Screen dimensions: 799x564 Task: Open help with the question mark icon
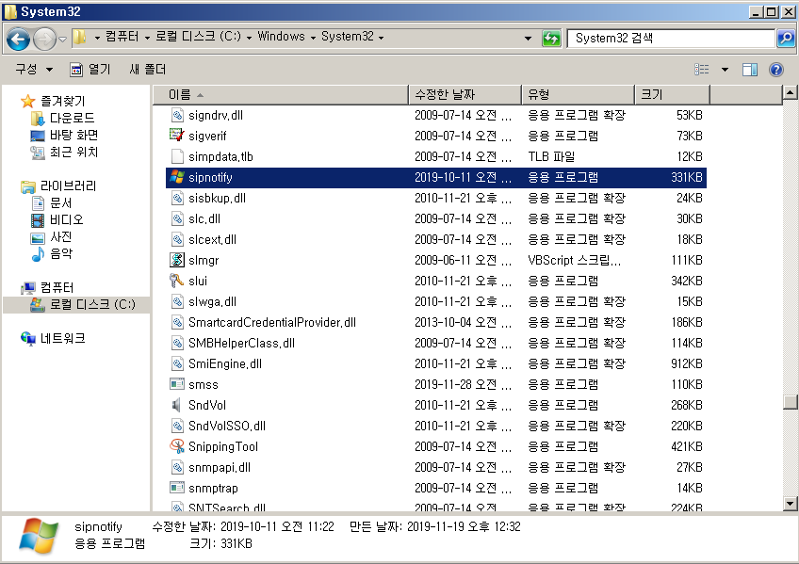[776, 70]
